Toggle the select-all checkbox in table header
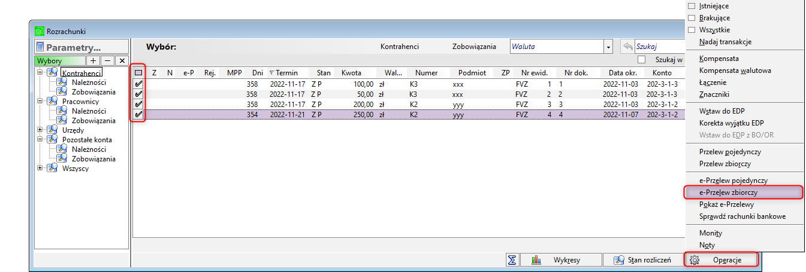The width and height of the screenshot is (806, 272). click(138, 73)
